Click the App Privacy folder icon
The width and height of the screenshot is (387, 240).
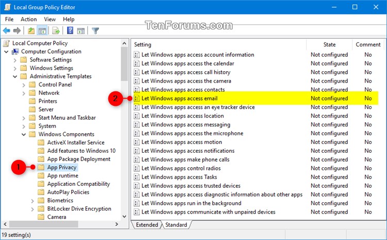(x=41, y=167)
